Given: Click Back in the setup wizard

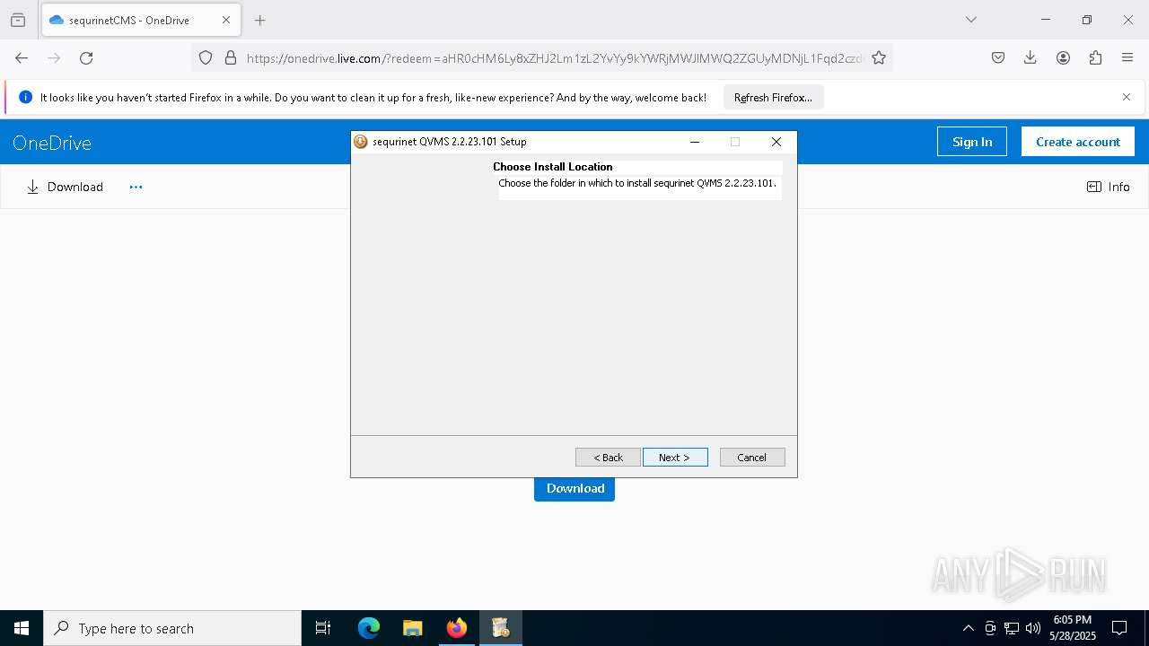Looking at the screenshot, I should click(x=608, y=458).
